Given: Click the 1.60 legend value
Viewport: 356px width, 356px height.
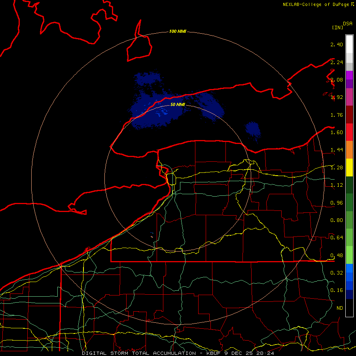Looking at the screenshot, I should point(337,133).
